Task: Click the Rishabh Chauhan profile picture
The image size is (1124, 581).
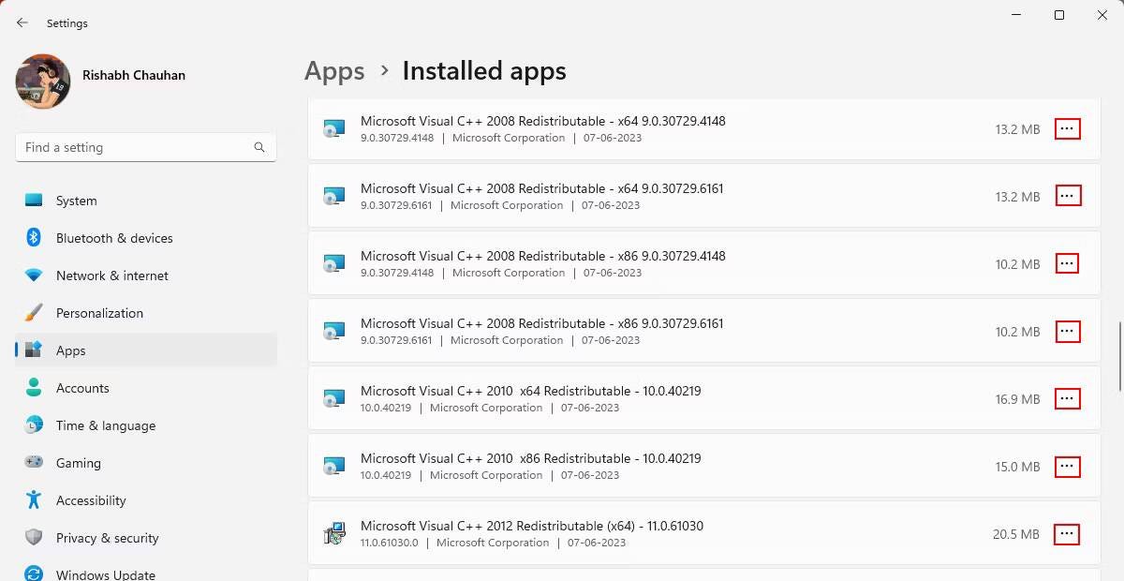Action: (42, 82)
